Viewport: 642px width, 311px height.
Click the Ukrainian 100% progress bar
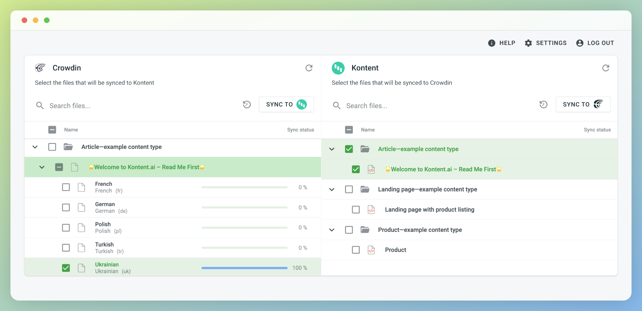[x=245, y=268]
